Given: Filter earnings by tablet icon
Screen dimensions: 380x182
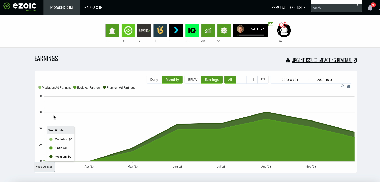Looking at the screenshot, I should 252,80.
